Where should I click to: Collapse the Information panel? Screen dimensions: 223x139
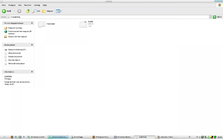tap(32, 72)
